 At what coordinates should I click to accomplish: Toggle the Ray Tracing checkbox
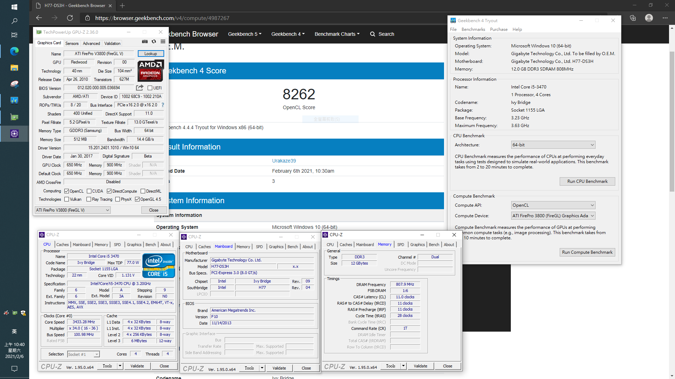click(89, 199)
